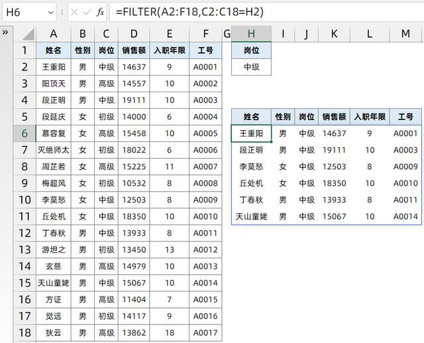
Task: Select column M header
Action: [405, 34]
